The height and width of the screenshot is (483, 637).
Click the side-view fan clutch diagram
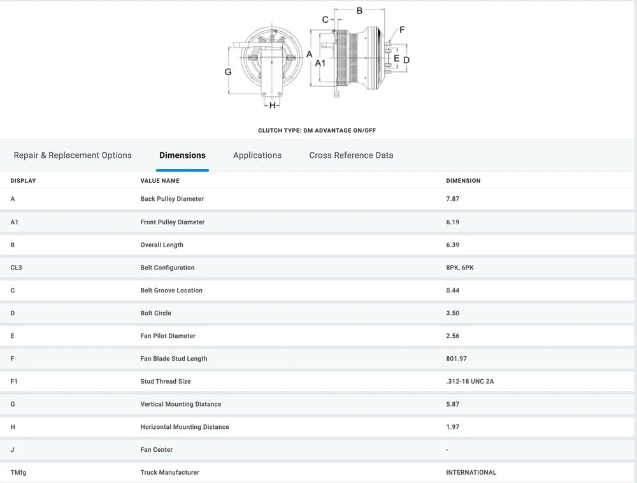coord(354,59)
